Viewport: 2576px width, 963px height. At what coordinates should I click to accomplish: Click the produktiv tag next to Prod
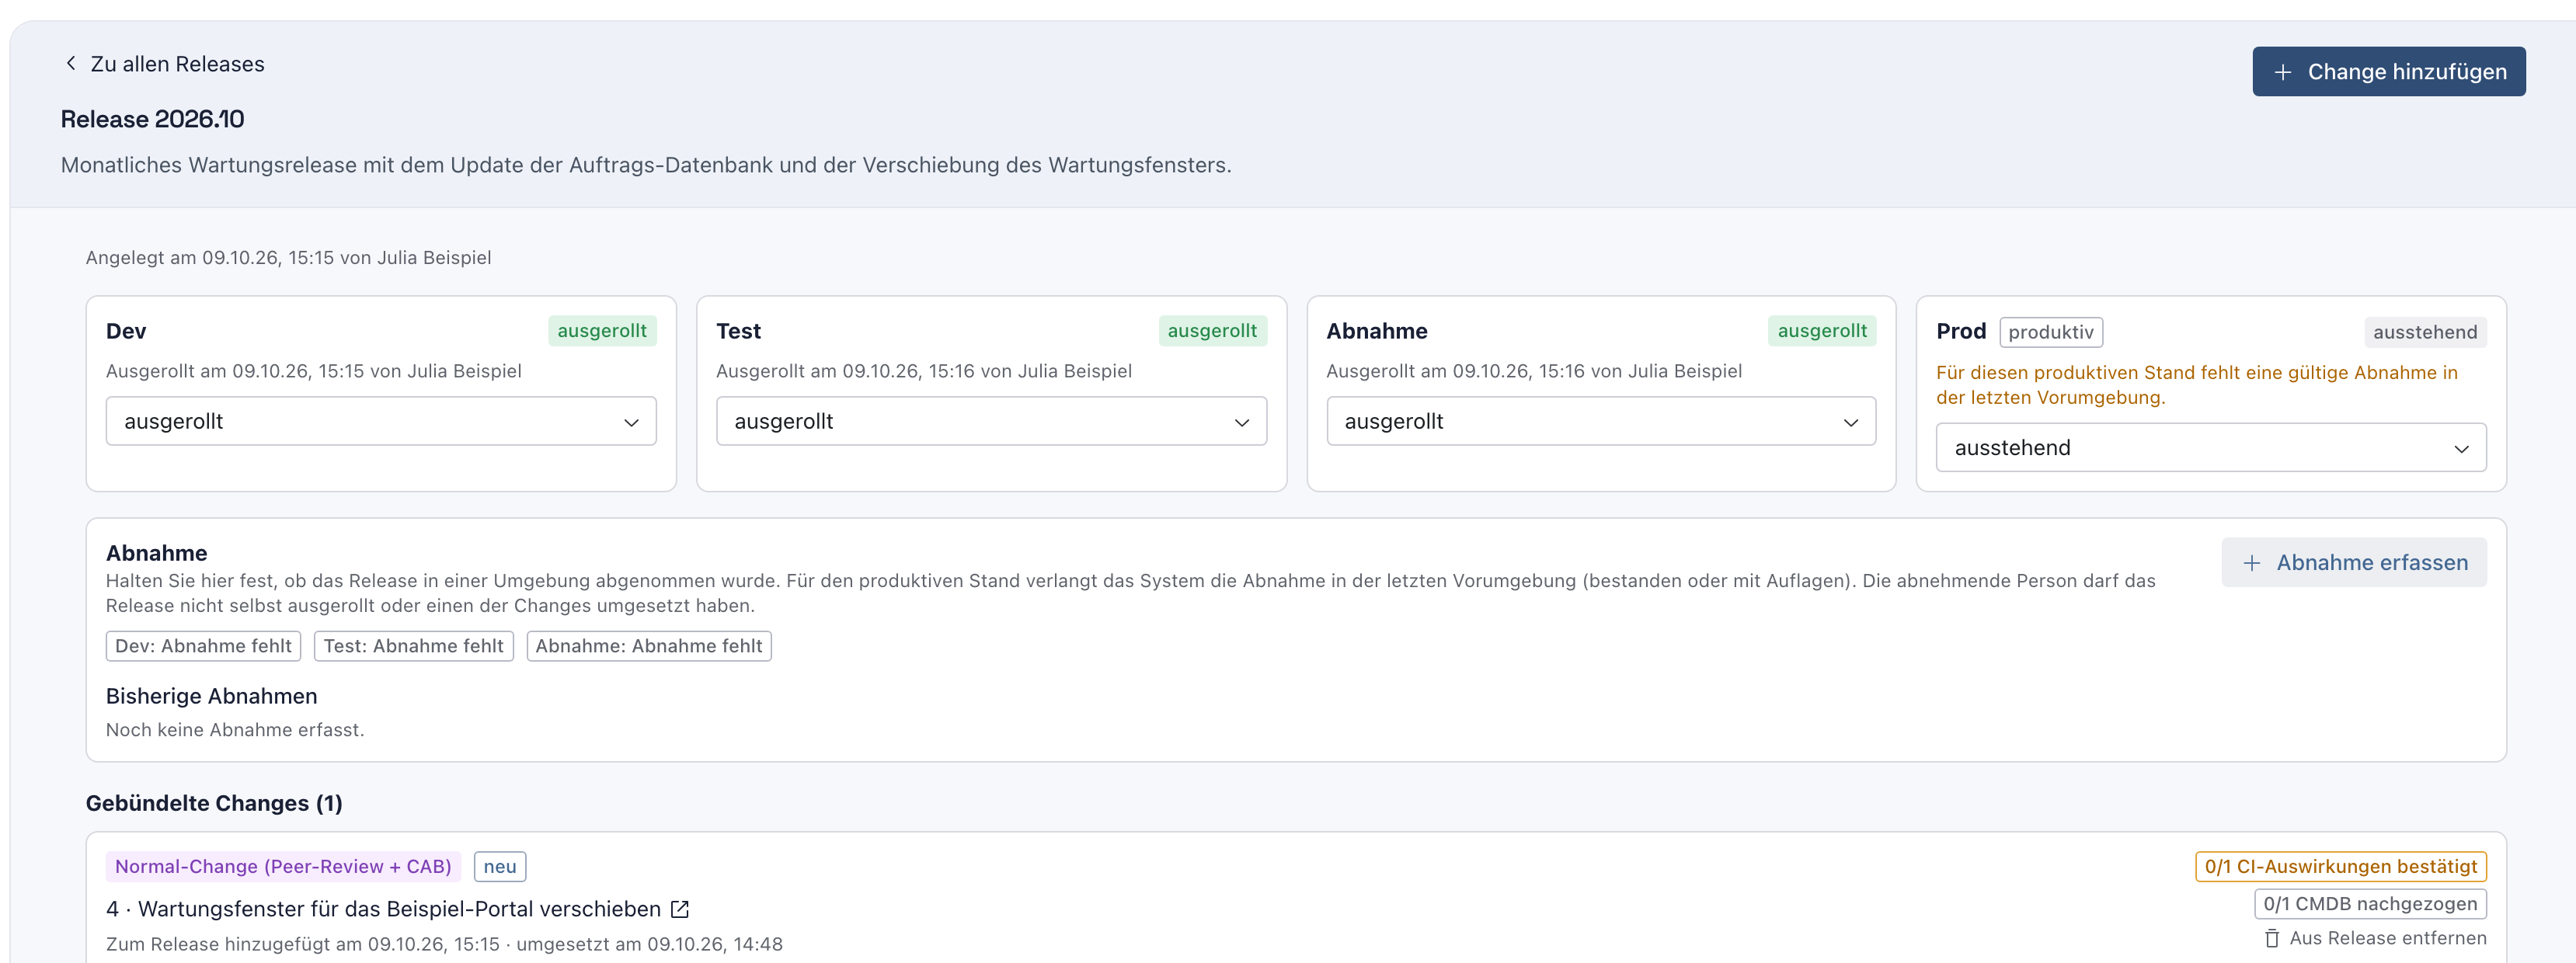point(2051,332)
